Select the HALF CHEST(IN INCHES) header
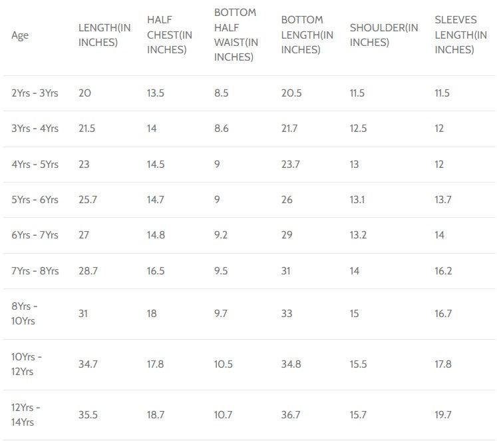497x441 pixels. (x=169, y=35)
